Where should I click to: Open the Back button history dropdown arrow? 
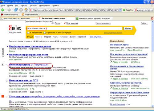[6, 10]
